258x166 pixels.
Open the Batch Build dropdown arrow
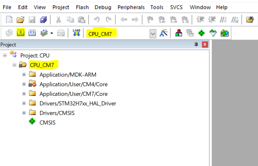pos(52,33)
